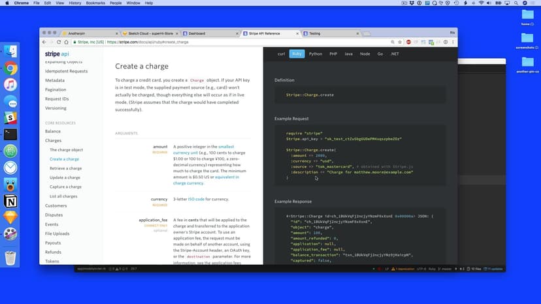Click the iTunes dock icon
Image resolution: width=541 pixels, height=304 pixels.
(x=10, y=84)
